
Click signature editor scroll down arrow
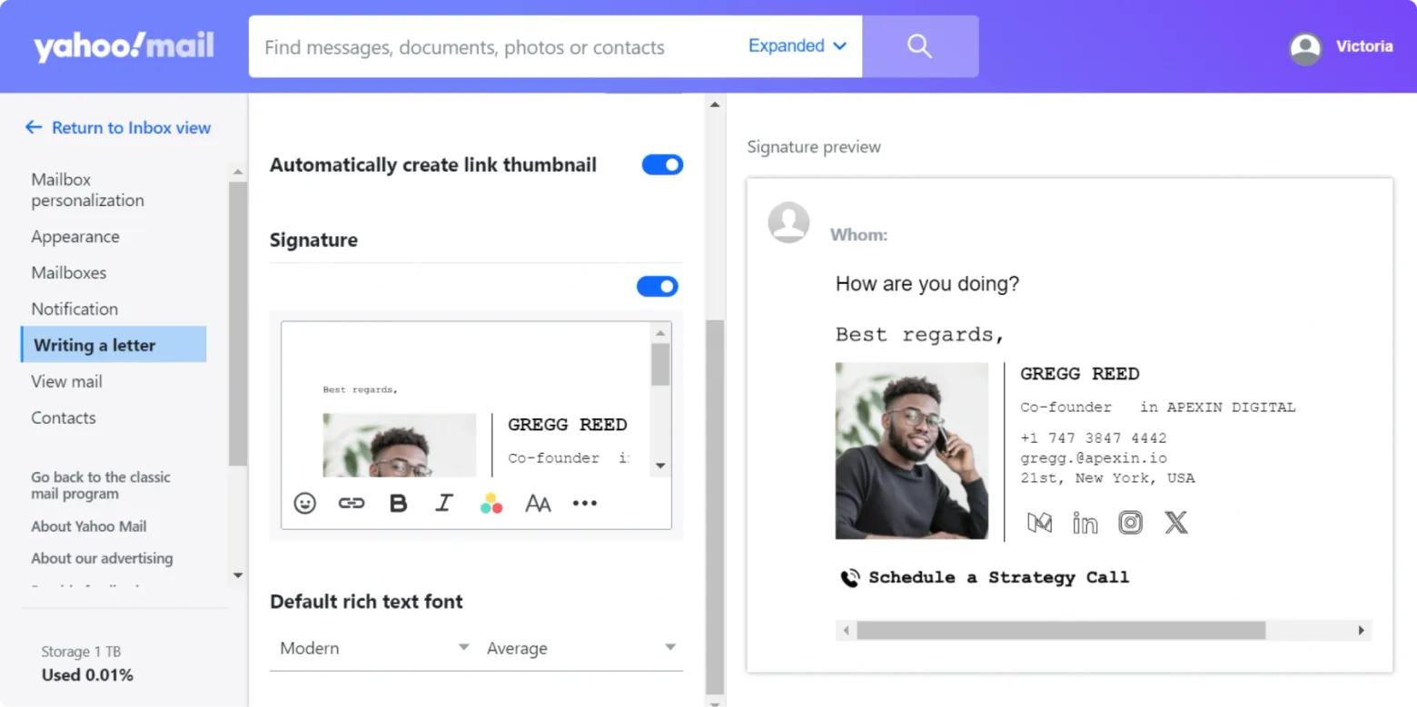point(660,466)
